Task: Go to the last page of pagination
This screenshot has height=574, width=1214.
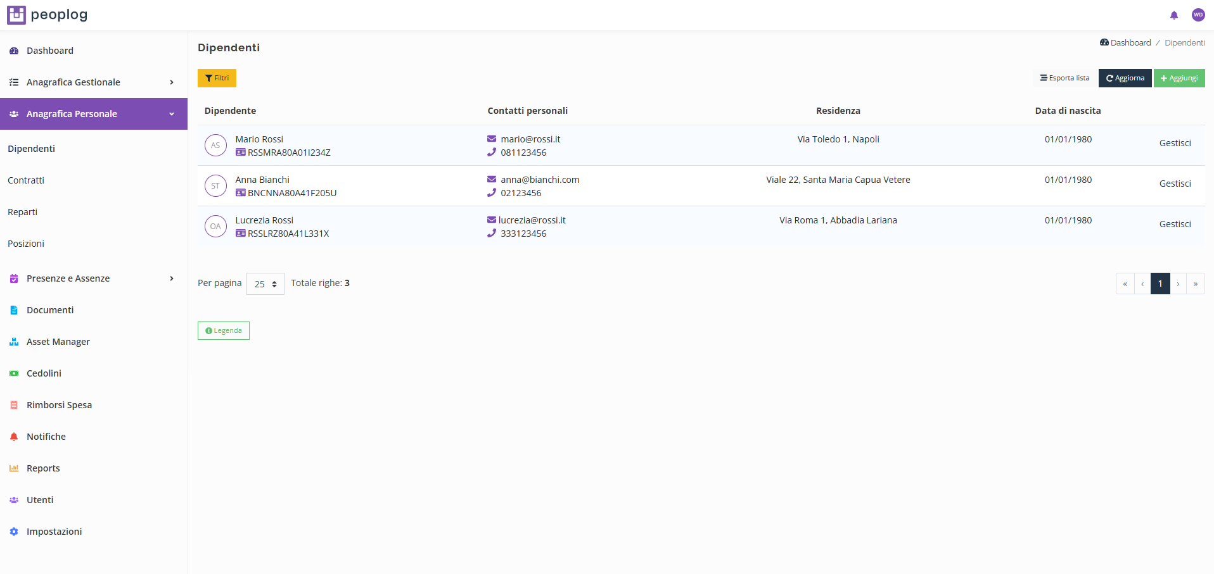Action: click(x=1196, y=284)
